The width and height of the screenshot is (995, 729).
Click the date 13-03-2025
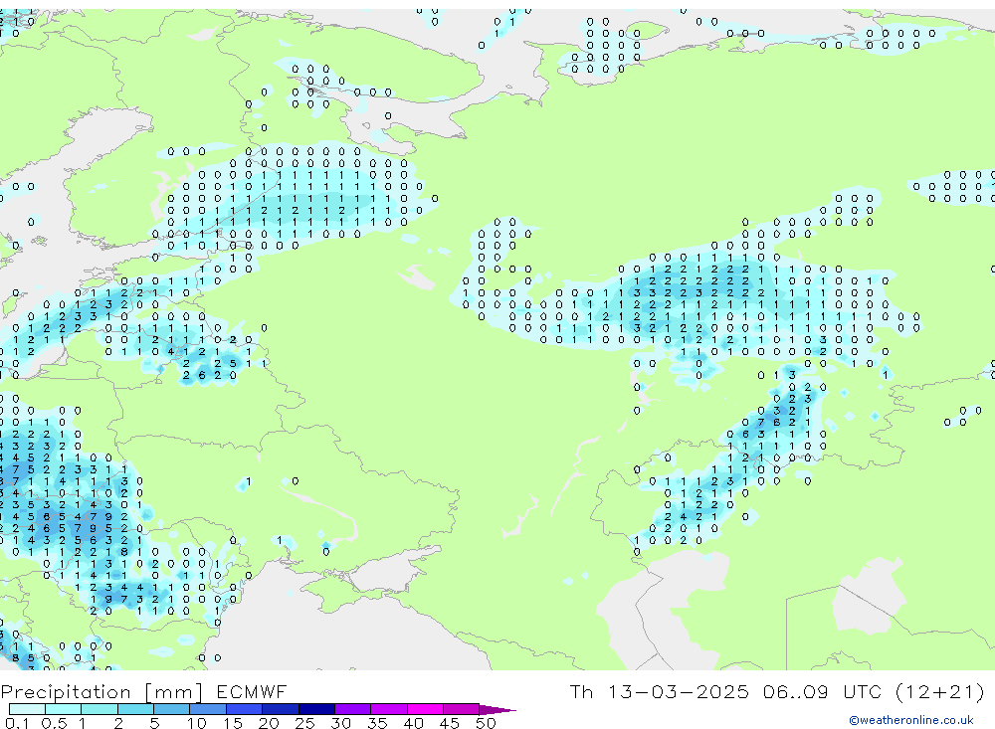point(678,691)
